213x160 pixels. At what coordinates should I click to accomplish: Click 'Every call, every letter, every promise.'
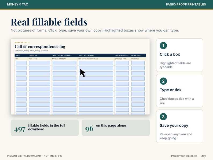click(x=31, y=50)
